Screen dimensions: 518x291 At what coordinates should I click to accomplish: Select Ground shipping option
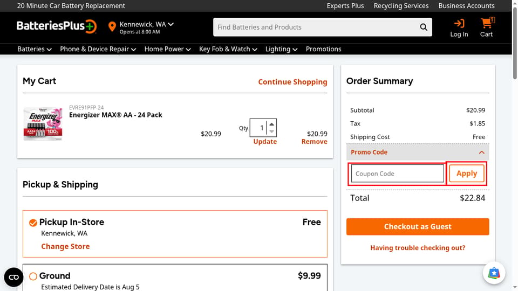pyautogui.click(x=33, y=276)
